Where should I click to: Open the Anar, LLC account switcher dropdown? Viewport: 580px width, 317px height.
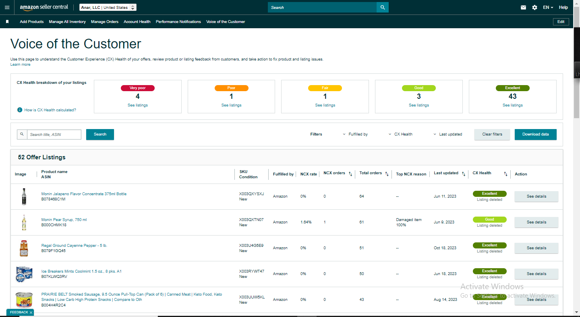pyautogui.click(x=108, y=7)
